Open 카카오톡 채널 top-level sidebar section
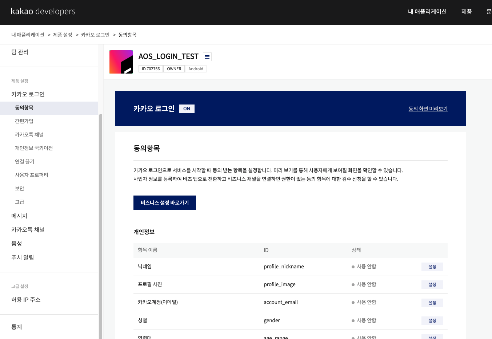Screen dimensions: 492x339 28,230
